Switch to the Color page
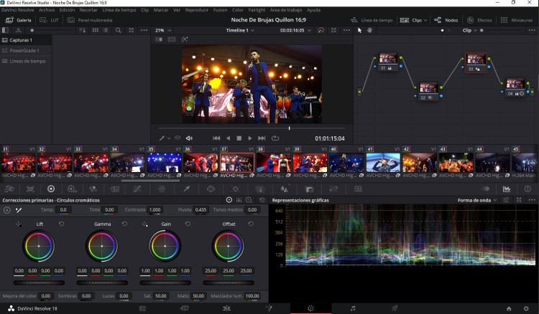This screenshot has height=314, width=539. tap(310, 308)
